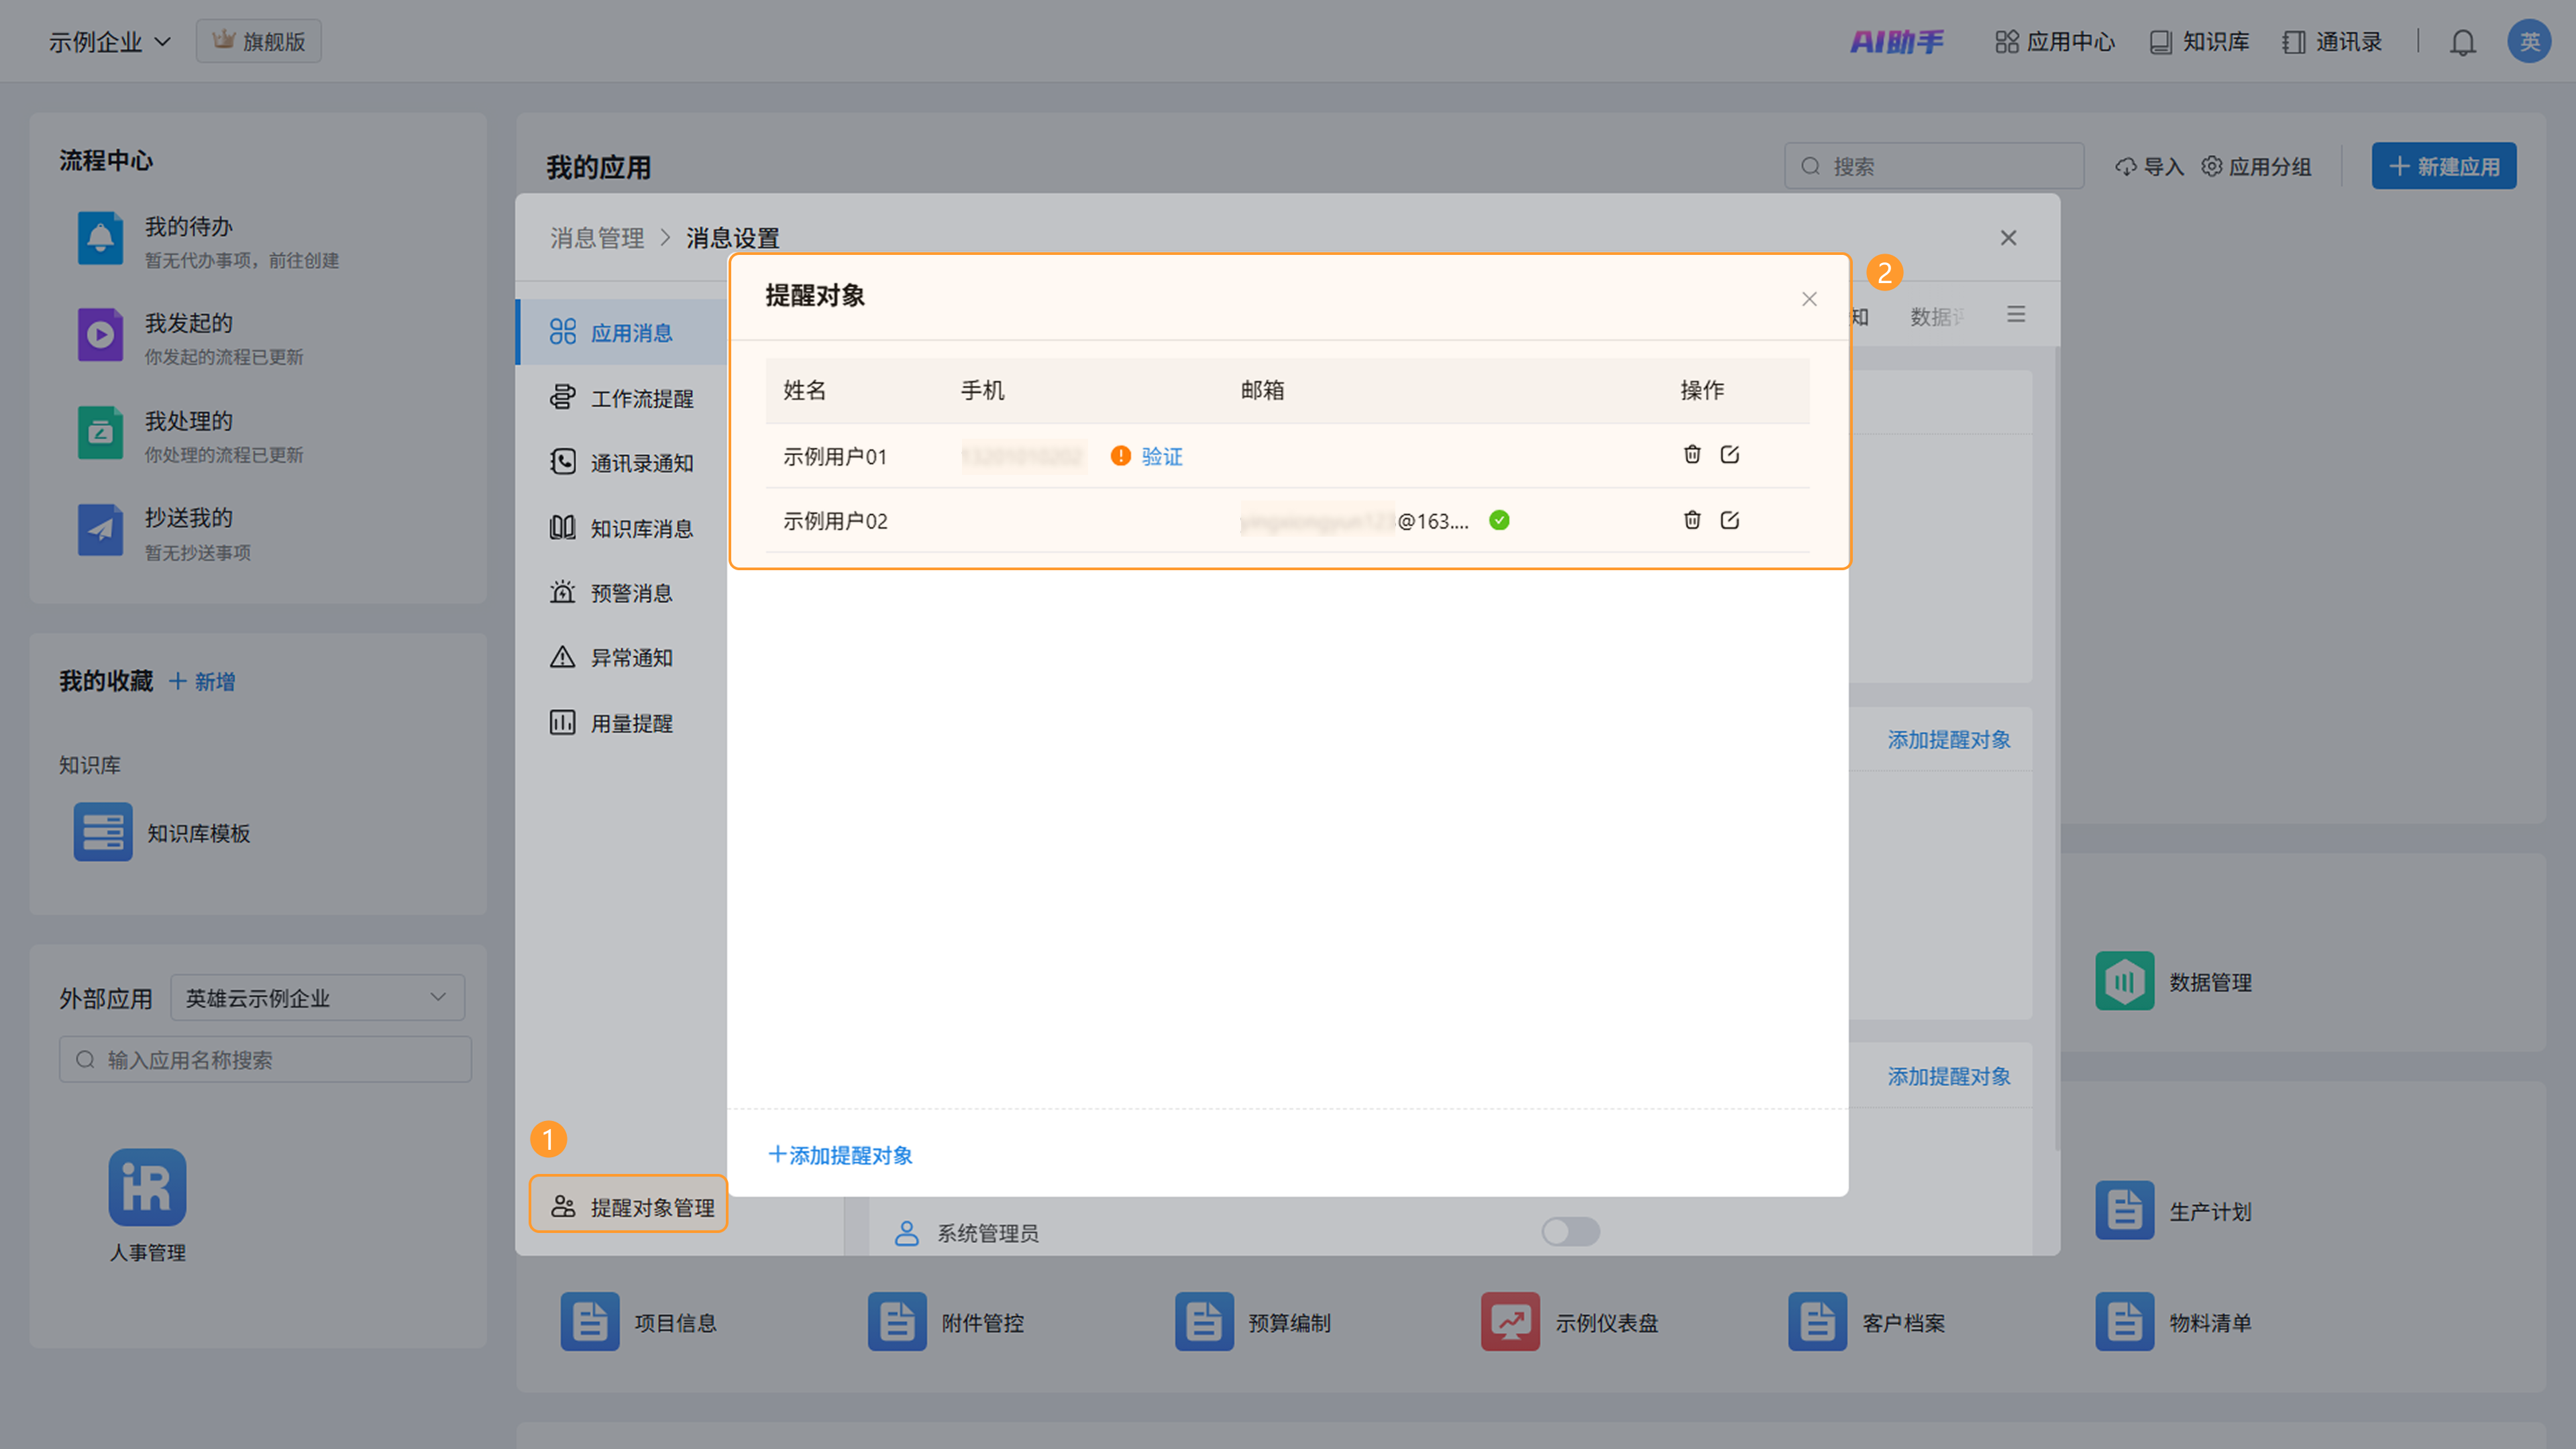Open the notification bell icon
The height and width of the screenshot is (1449, 2576).
[2462, 42]
